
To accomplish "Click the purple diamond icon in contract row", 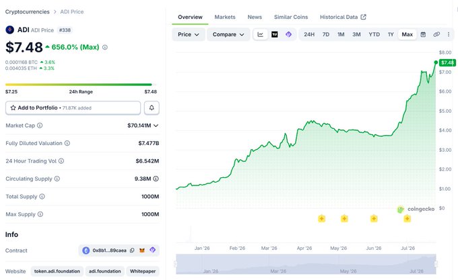I will tap(152, 250).
